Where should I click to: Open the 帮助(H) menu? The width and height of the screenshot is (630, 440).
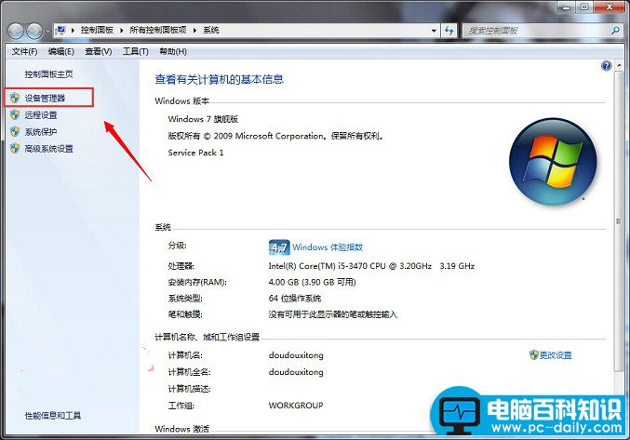point(173,51)
